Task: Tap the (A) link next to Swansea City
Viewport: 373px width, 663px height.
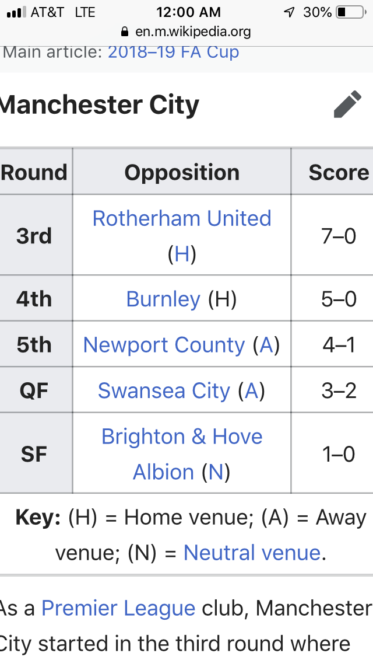Action: [x=252, y=390]
